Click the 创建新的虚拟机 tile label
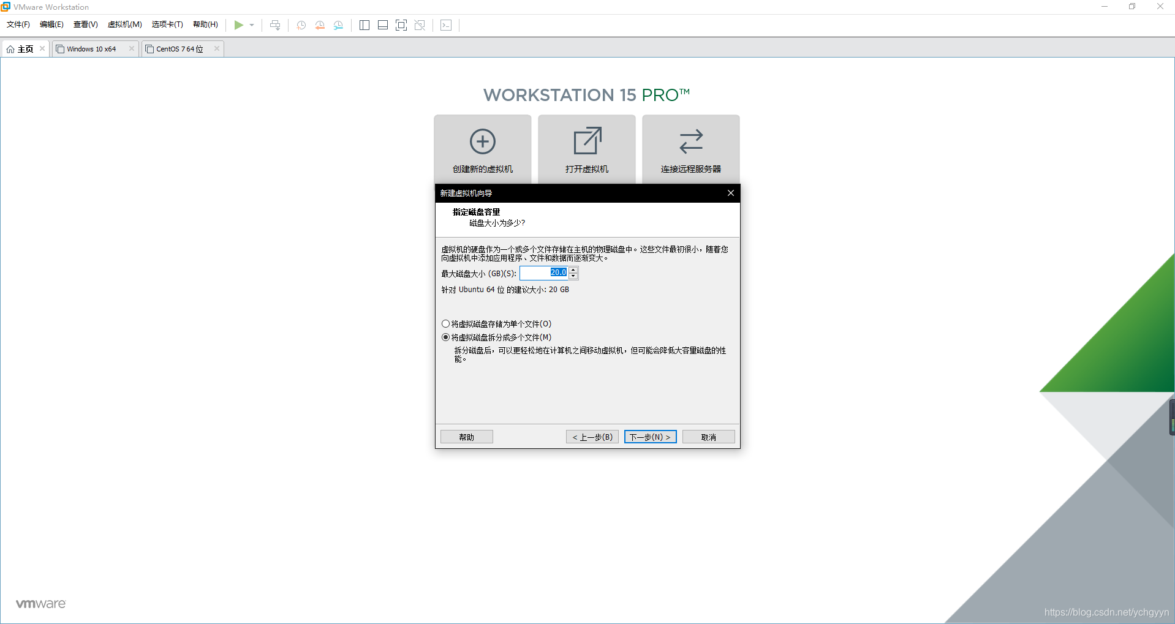 coord(483,169)
